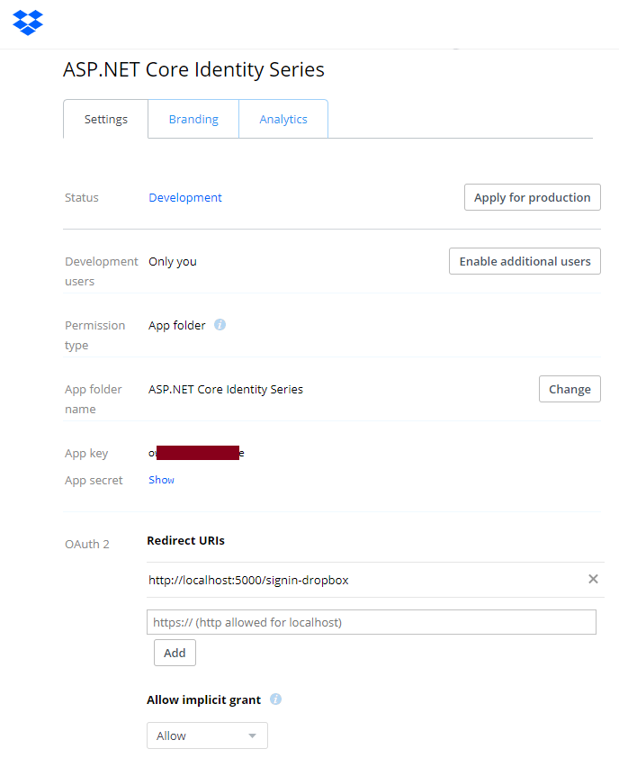The height and width of the screenshot is (758, 619).
Task: Click the redacted App key value
Action: tap(196, 453)
